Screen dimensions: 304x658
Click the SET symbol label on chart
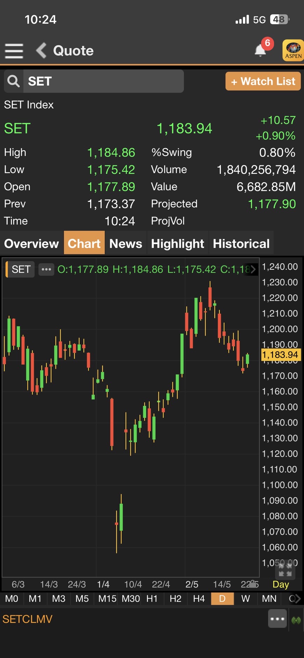[21, 269]
